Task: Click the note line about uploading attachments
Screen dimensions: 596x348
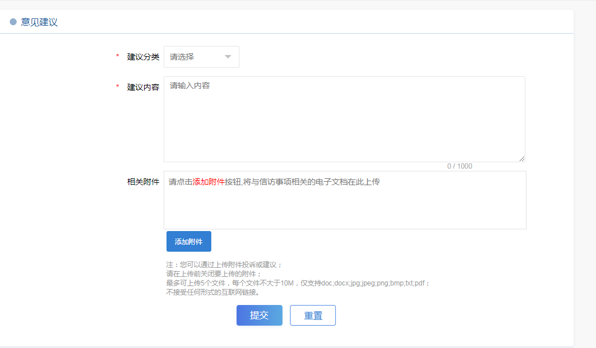Action: click(225, 265)
